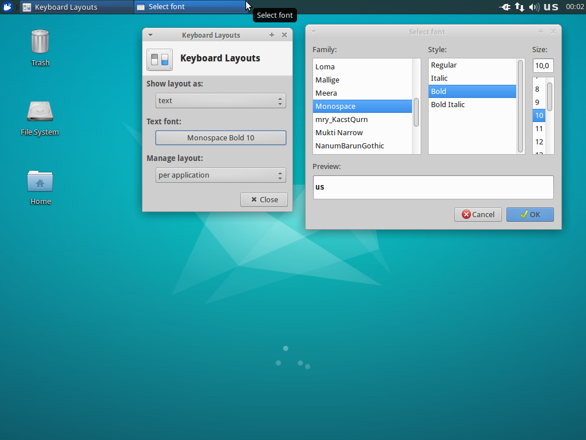Open Keyboard Layouts window menu arrow
Image resolution: width=586 pixels, height=440 pixels.
(x=151, y=35)
